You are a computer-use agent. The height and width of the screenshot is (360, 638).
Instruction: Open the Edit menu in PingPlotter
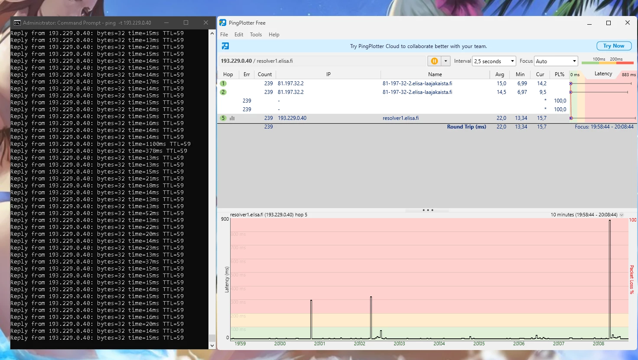[239, 35]
